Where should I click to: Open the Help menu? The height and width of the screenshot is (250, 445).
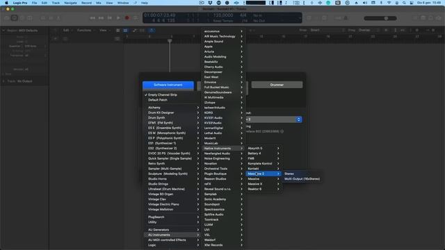(145, 3)
